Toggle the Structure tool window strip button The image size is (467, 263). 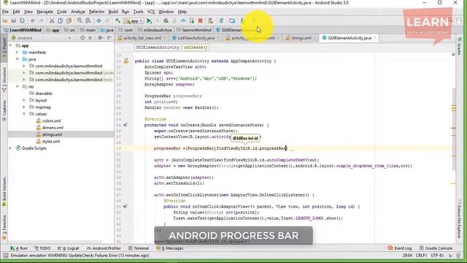click(4, 80)
